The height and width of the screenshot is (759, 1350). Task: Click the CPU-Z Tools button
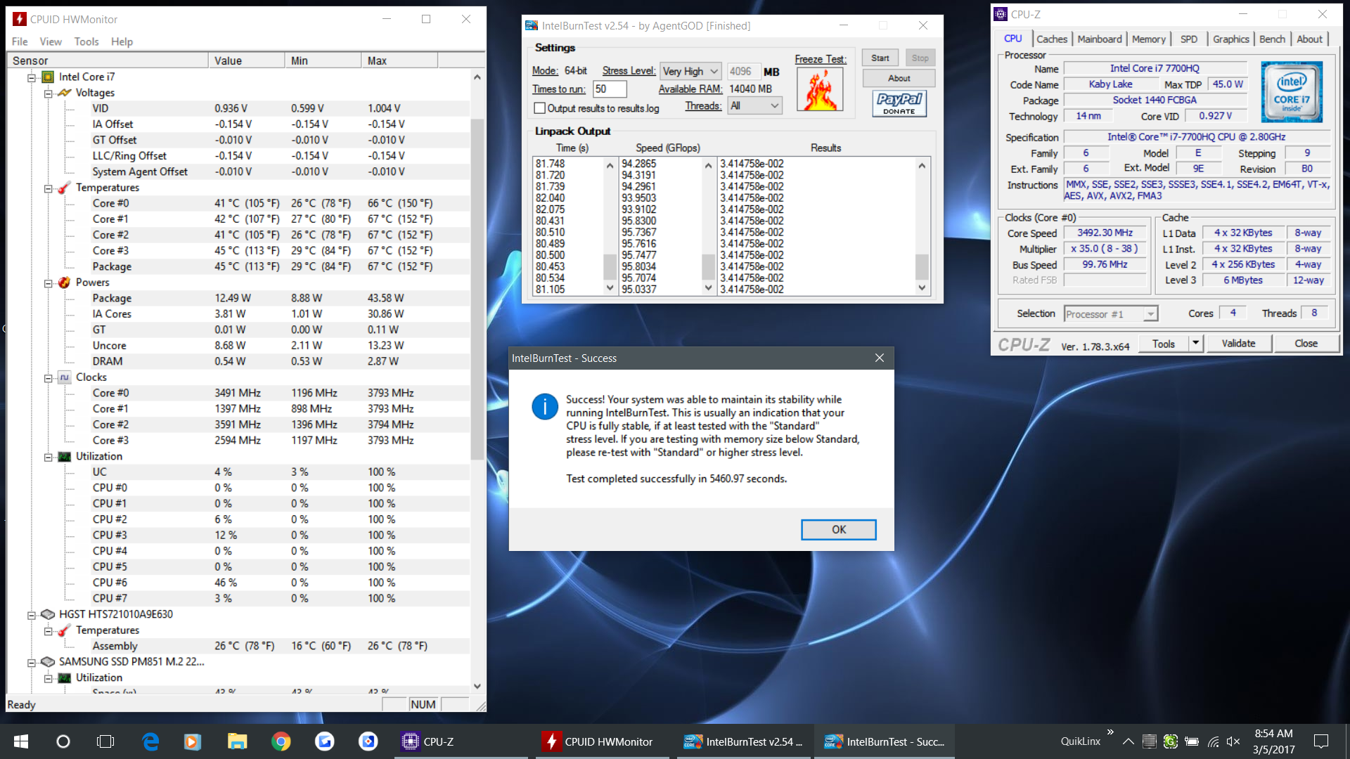[x=1163, y=343]
